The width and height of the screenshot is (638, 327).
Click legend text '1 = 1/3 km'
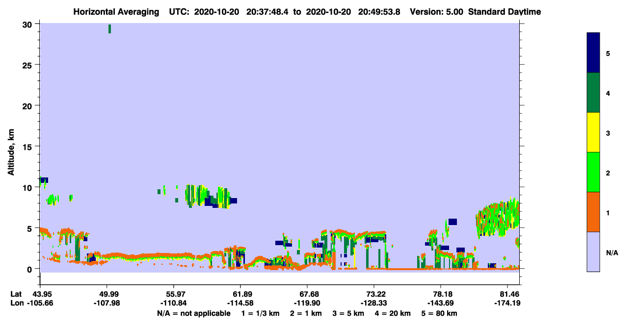point(260,313)
